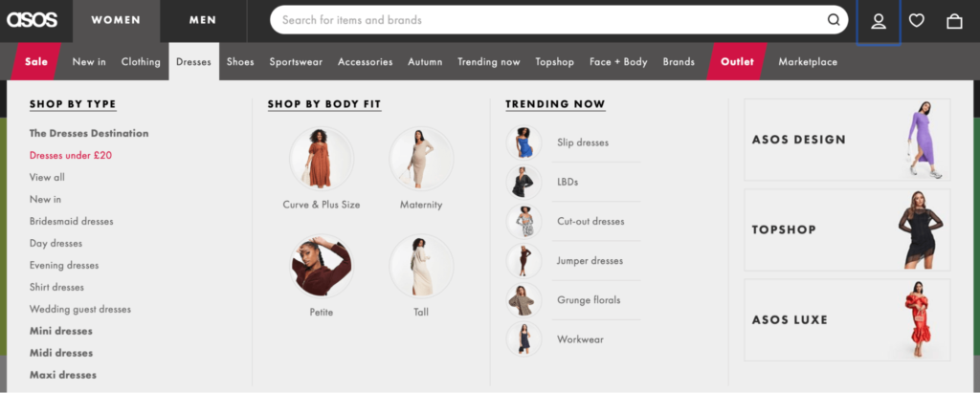Image resolution: width=980 pixels, height=393 pixels.
Task: Click the ASOS logo
Action: [33, 20]
